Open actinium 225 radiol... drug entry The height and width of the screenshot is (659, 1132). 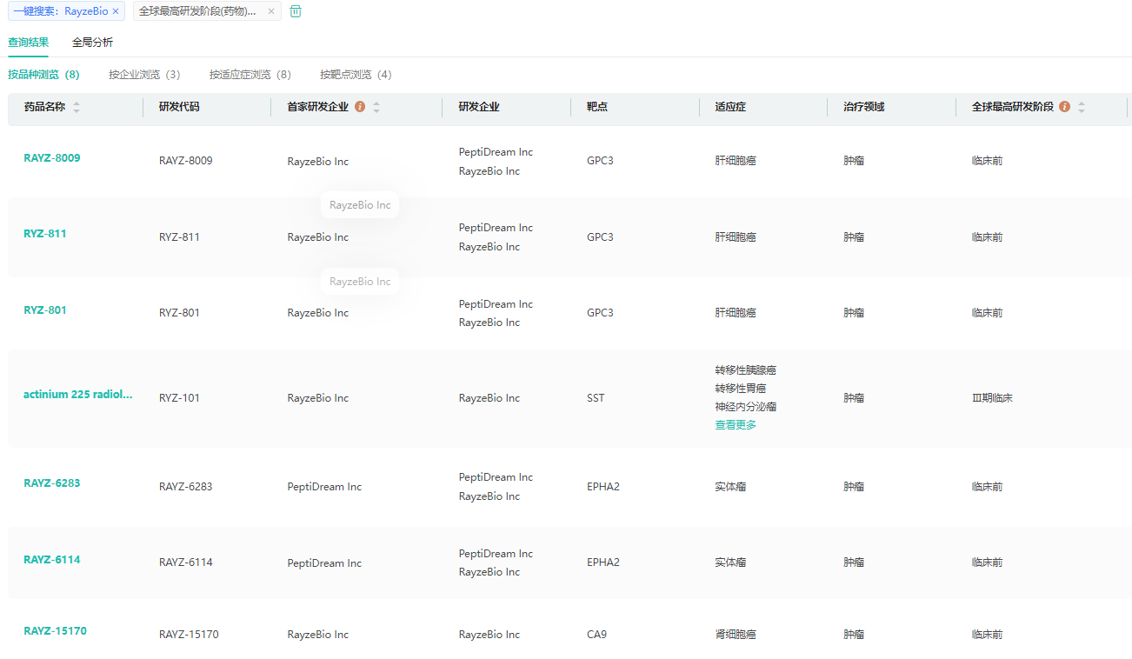pos(78,394)
